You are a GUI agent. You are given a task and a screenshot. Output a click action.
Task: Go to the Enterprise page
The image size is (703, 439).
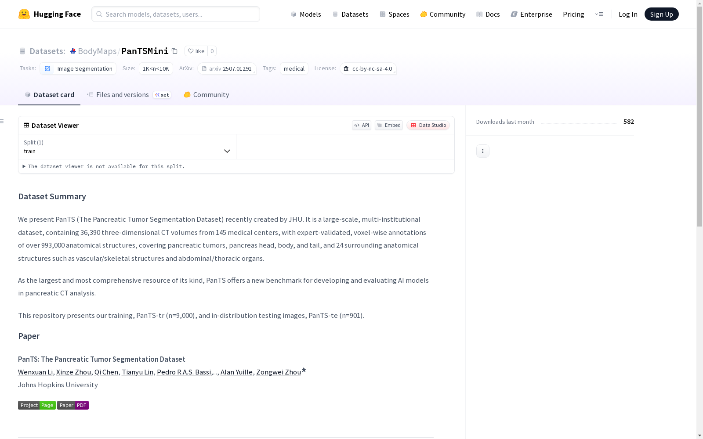pyautogui.click(x=532, y=14)
